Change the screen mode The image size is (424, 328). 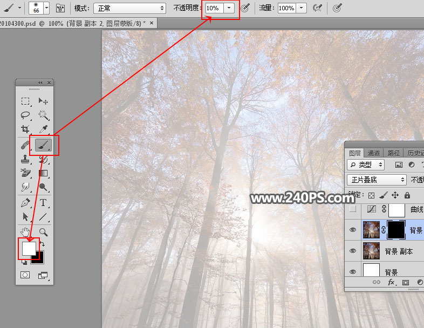pos(43,275)
